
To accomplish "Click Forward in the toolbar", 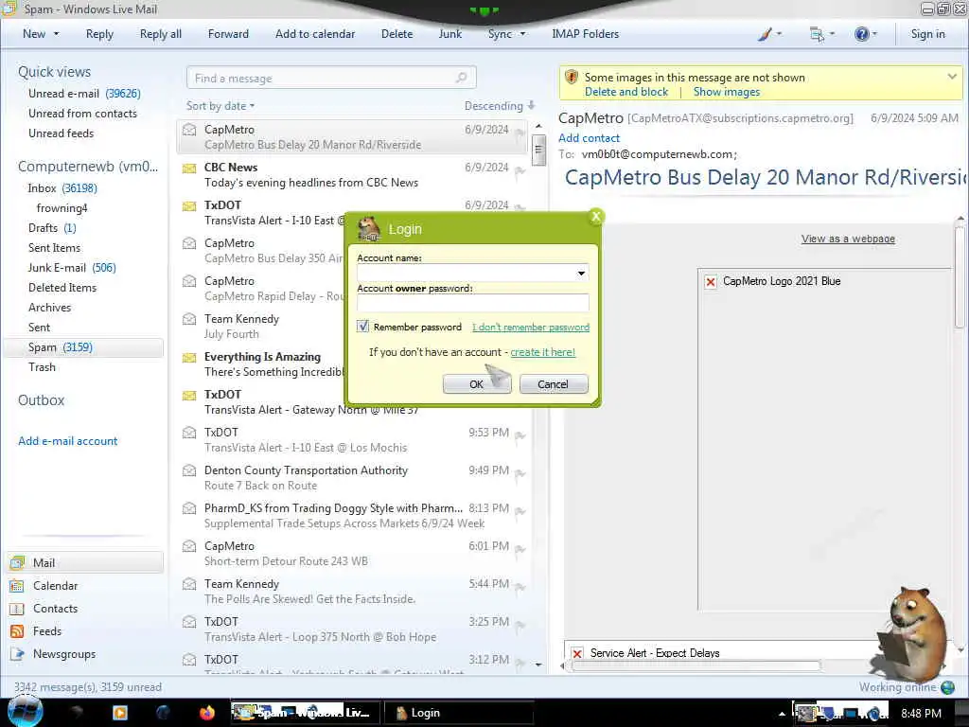I will 228,34.
